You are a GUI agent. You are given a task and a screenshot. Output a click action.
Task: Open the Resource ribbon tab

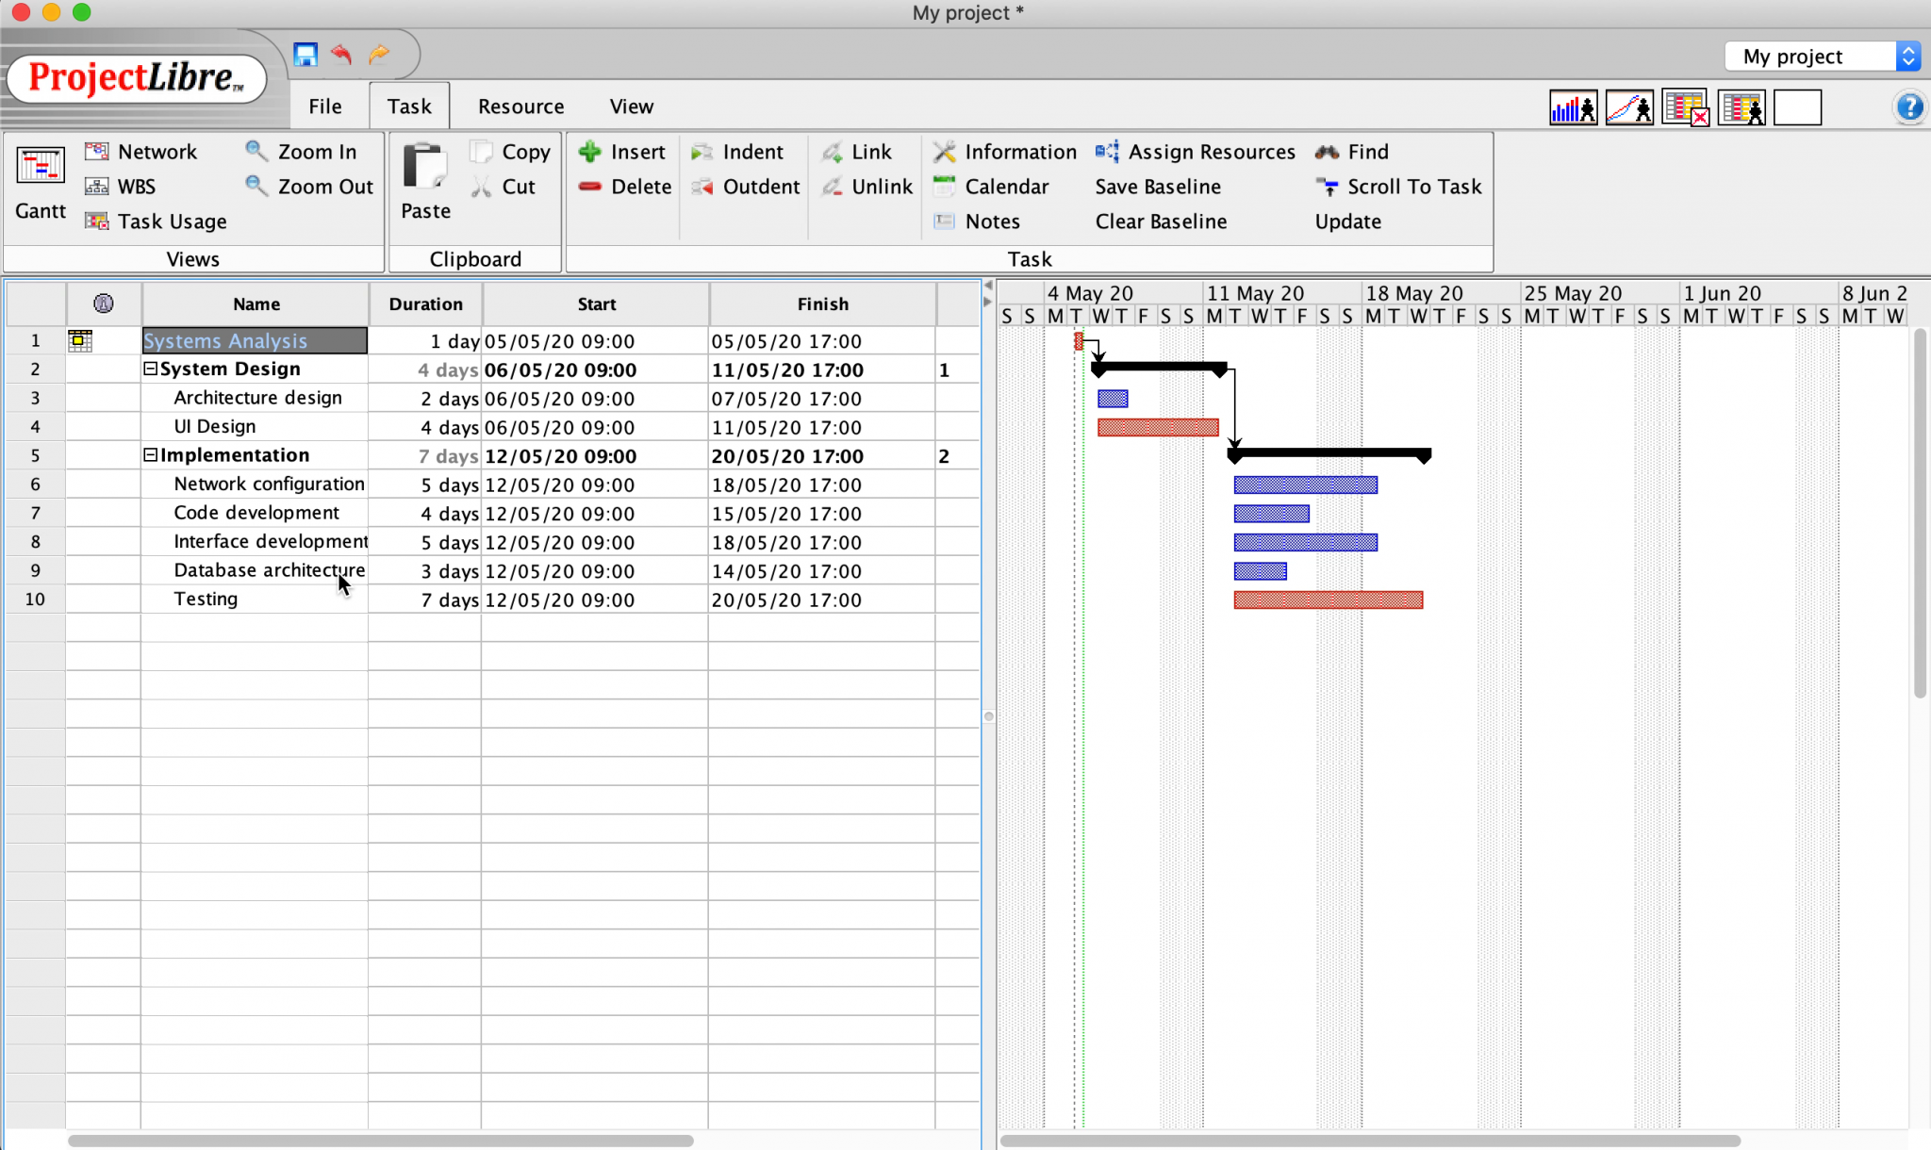520,107
